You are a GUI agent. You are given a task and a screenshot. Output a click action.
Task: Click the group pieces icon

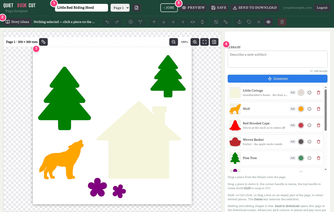pyautogui.click(x=216, y=22)
